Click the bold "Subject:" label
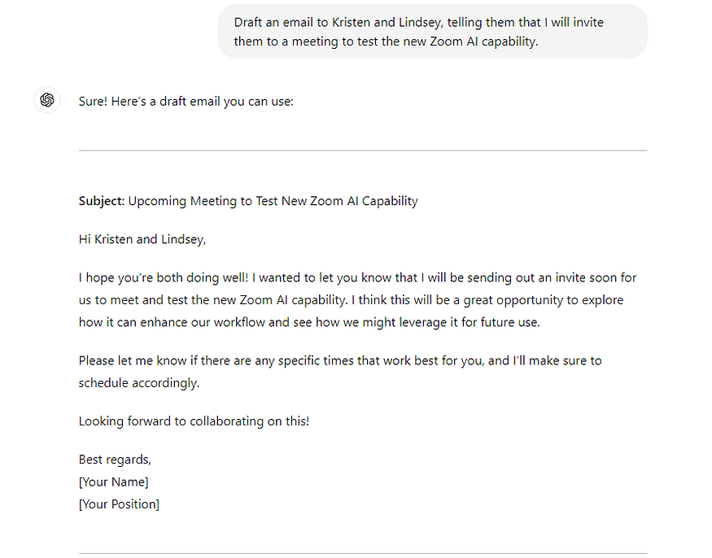This screenshot has height=558, width=712. pyautogui.click(x=101, y=201)
